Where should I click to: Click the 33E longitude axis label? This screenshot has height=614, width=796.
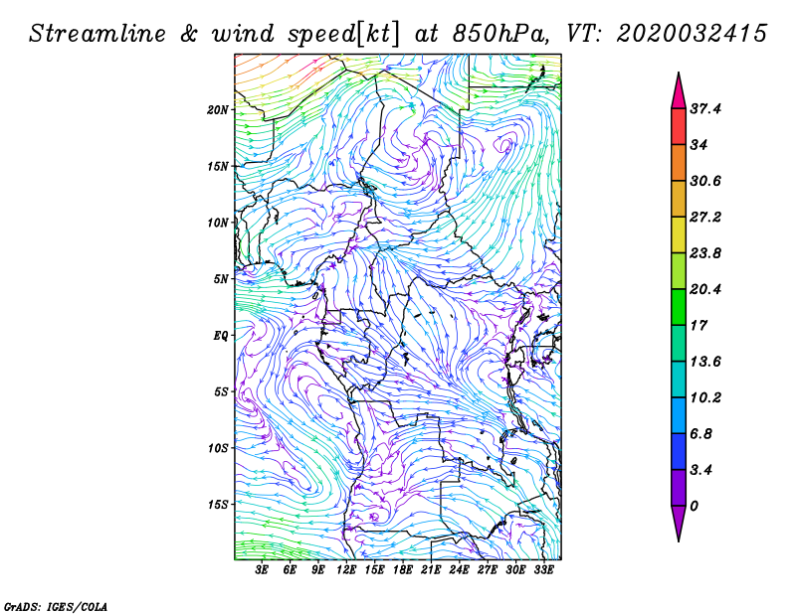pos(543,571)
